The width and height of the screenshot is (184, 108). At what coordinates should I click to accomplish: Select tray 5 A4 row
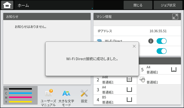[159, 70]
